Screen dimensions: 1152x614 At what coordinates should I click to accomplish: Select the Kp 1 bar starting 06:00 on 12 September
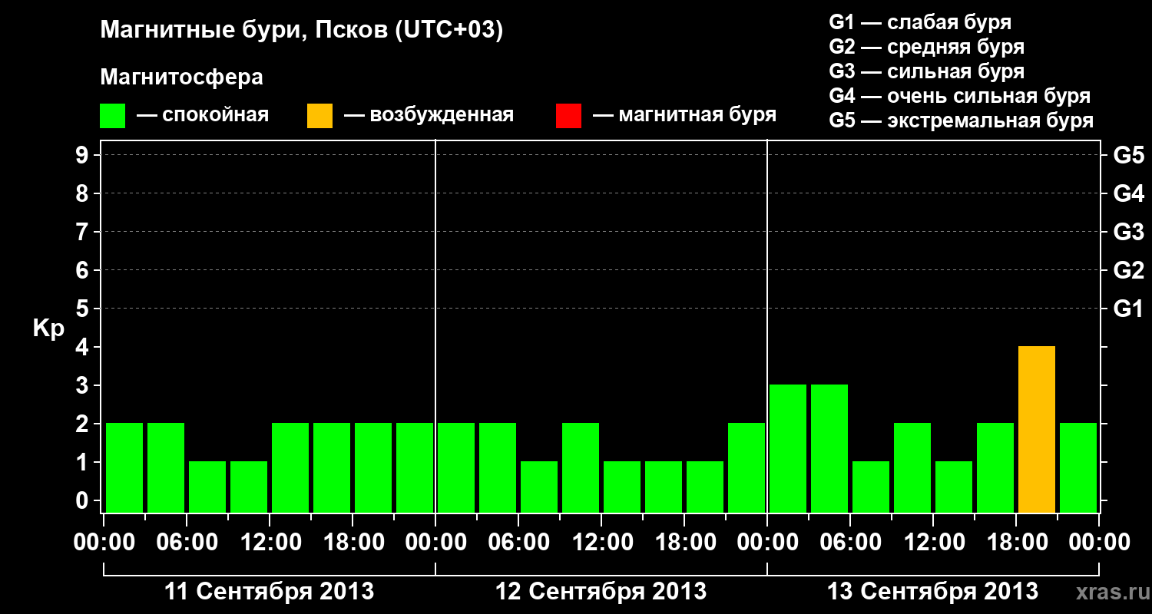click(x=539, y=487)
